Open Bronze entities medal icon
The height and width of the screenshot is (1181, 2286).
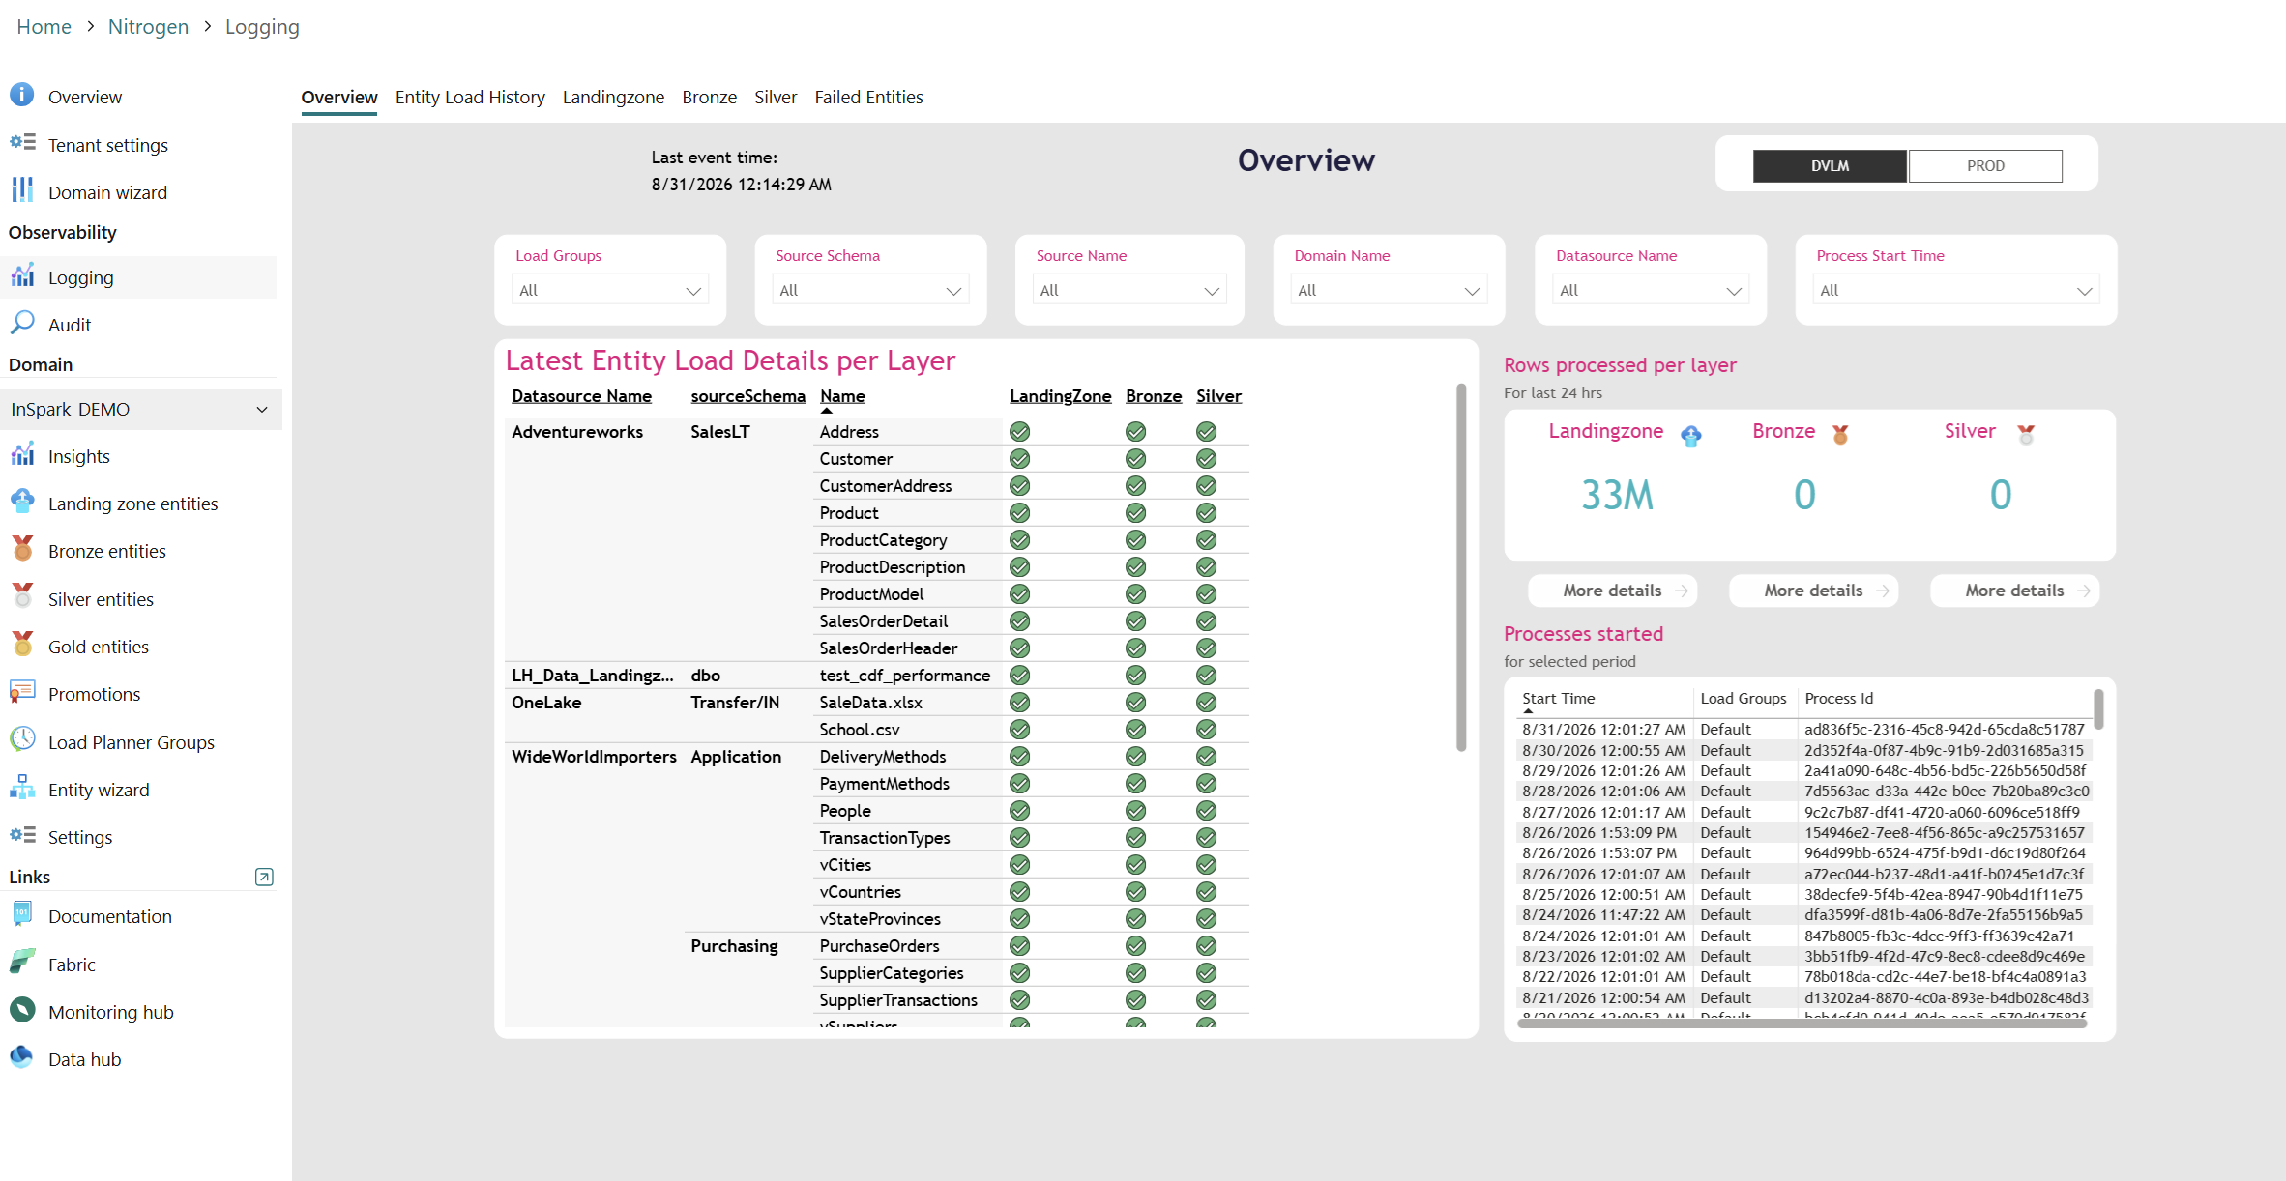pos(22,549)
